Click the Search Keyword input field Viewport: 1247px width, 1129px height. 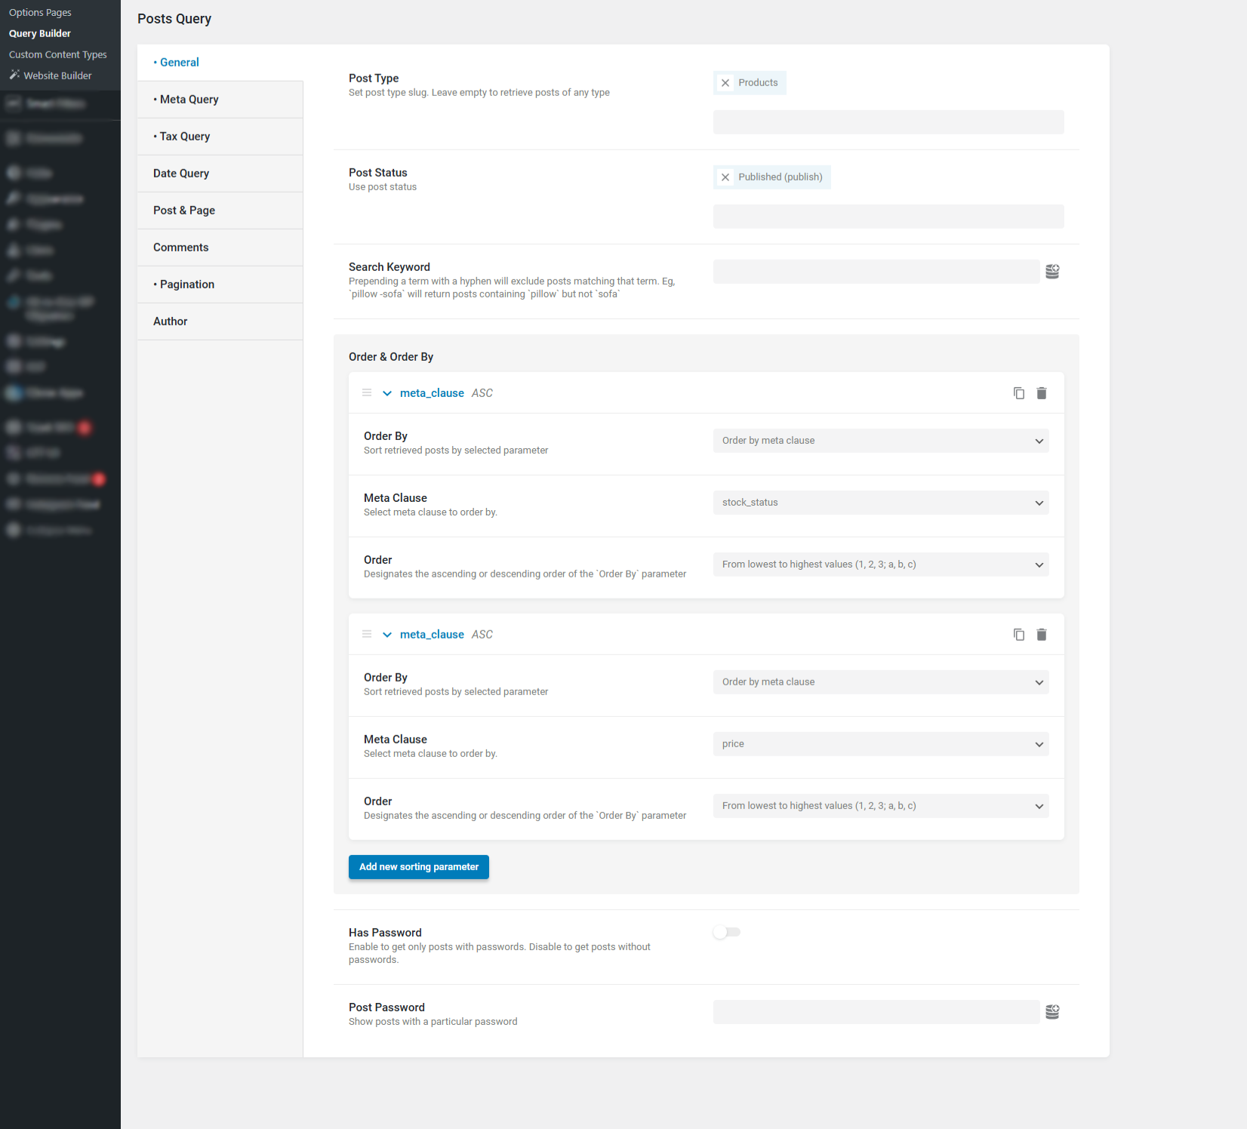[x=876, y=272]
